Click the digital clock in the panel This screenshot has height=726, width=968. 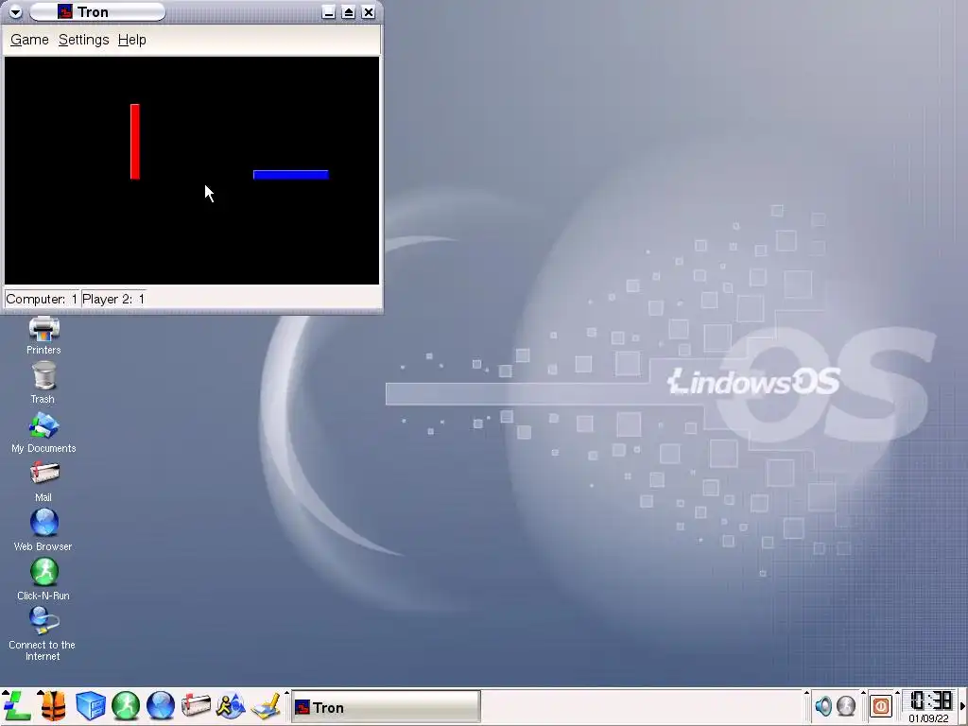tap(931, 700)
